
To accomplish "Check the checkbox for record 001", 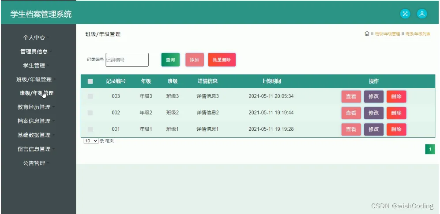I will tap(90, 129).
